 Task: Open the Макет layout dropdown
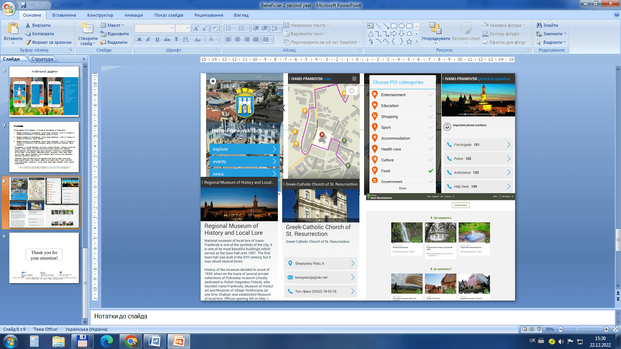click(x=113, y=25)
